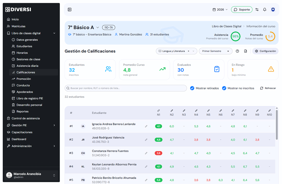
Task: Click the N1 link icon in the table header
Action: (158, 111)
